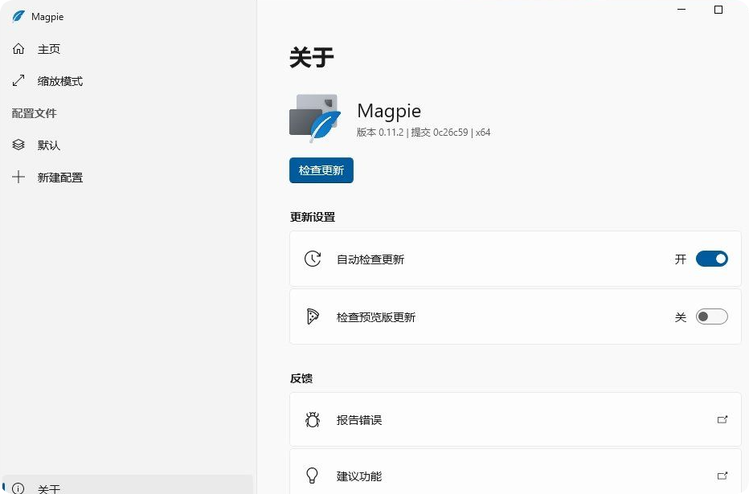Open external link icon on 报告错误 row
Viewport: 749px width, 494px height.
pos(722,419)
